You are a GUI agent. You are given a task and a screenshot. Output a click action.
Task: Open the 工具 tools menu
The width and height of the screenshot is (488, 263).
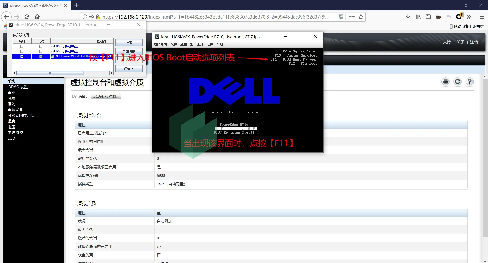tap(200, 44)
